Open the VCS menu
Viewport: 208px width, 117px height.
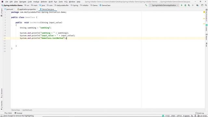point(66,2)
